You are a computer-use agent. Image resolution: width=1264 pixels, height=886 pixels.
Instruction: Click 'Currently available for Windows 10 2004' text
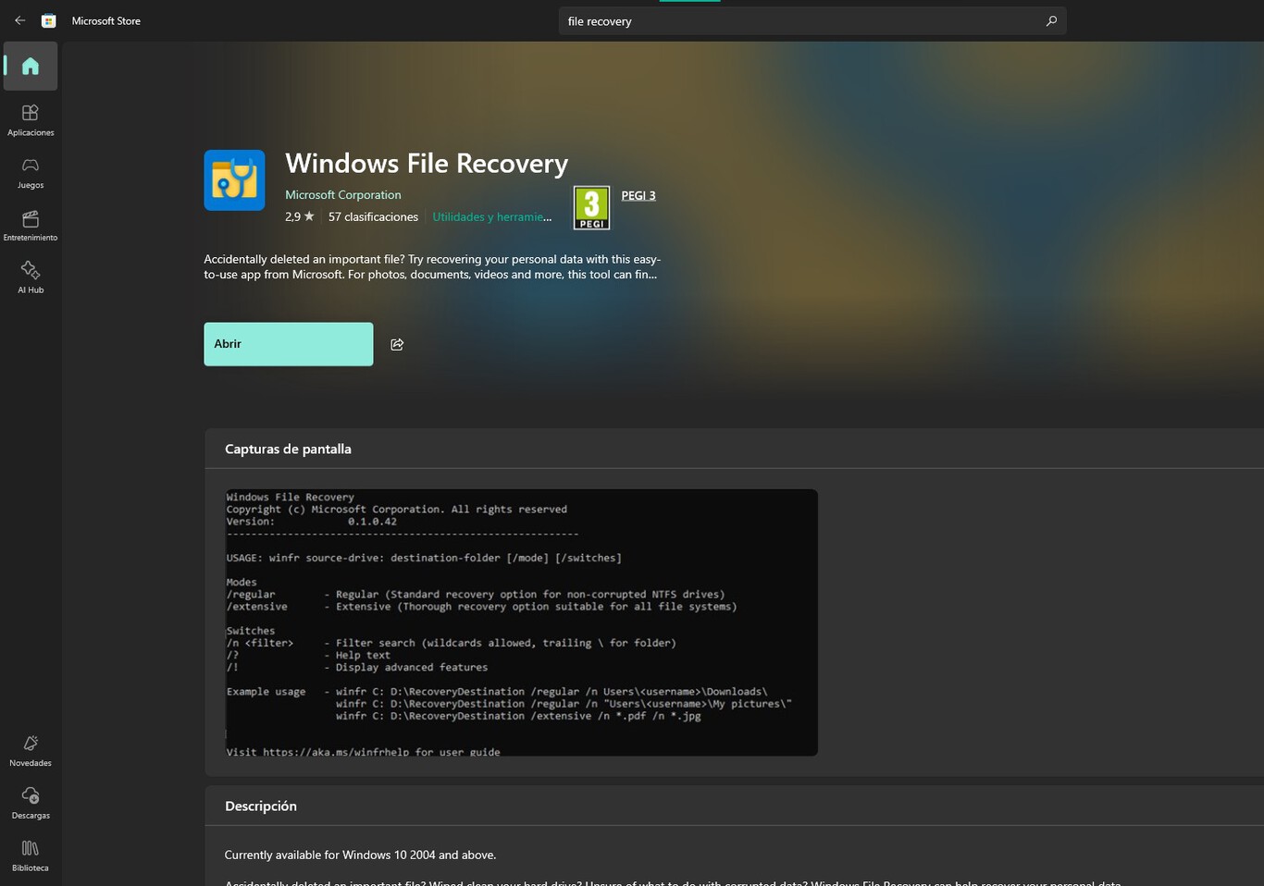[x=360, y=855]
